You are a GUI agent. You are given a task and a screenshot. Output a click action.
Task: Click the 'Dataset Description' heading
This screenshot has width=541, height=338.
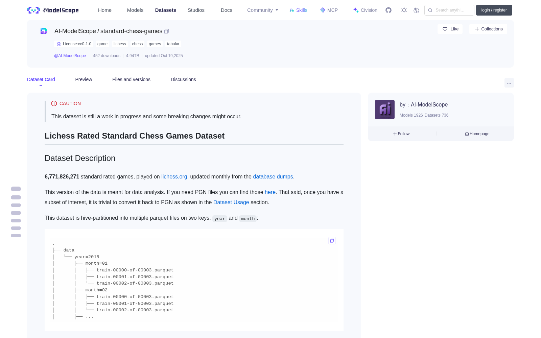pyautogui.click(x=80, y=158)
